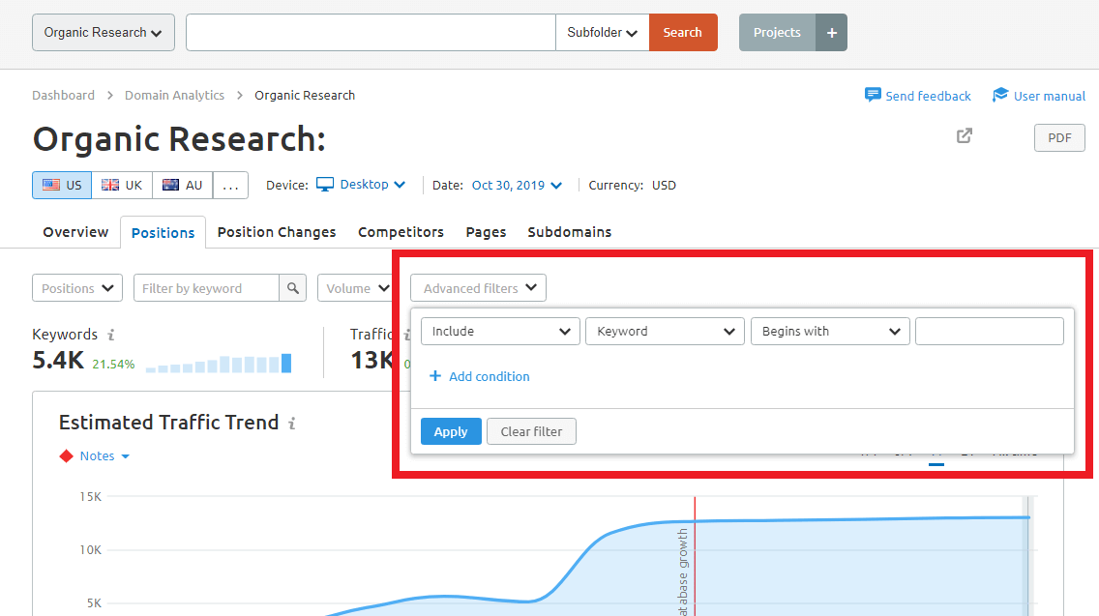
Task: Apply the advanced filter
Action: (451, 431)
